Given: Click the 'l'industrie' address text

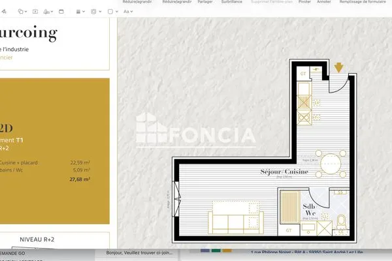Looking at the screenshot, I should tap(16, 49).
